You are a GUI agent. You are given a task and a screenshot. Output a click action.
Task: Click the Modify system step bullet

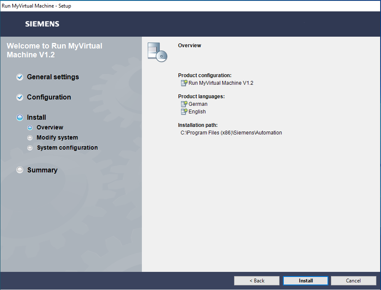pyautogui.click(x=30, y=138)
